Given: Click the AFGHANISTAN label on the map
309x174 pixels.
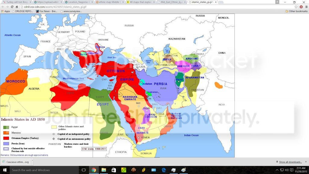Looking at the screenshot, I should coord(195,78).
